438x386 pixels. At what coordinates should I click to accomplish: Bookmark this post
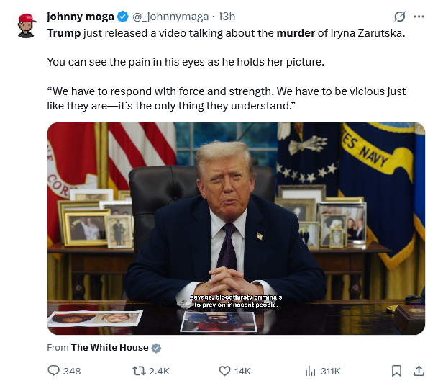[396, 371]
